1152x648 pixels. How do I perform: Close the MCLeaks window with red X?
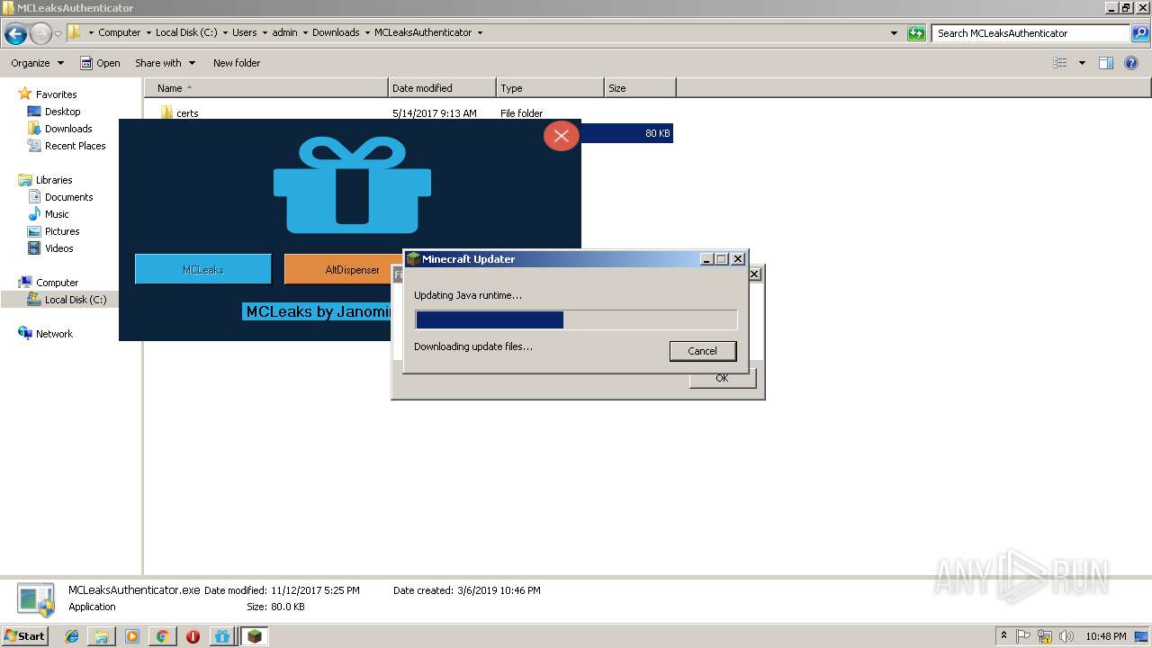click(562, 136)
